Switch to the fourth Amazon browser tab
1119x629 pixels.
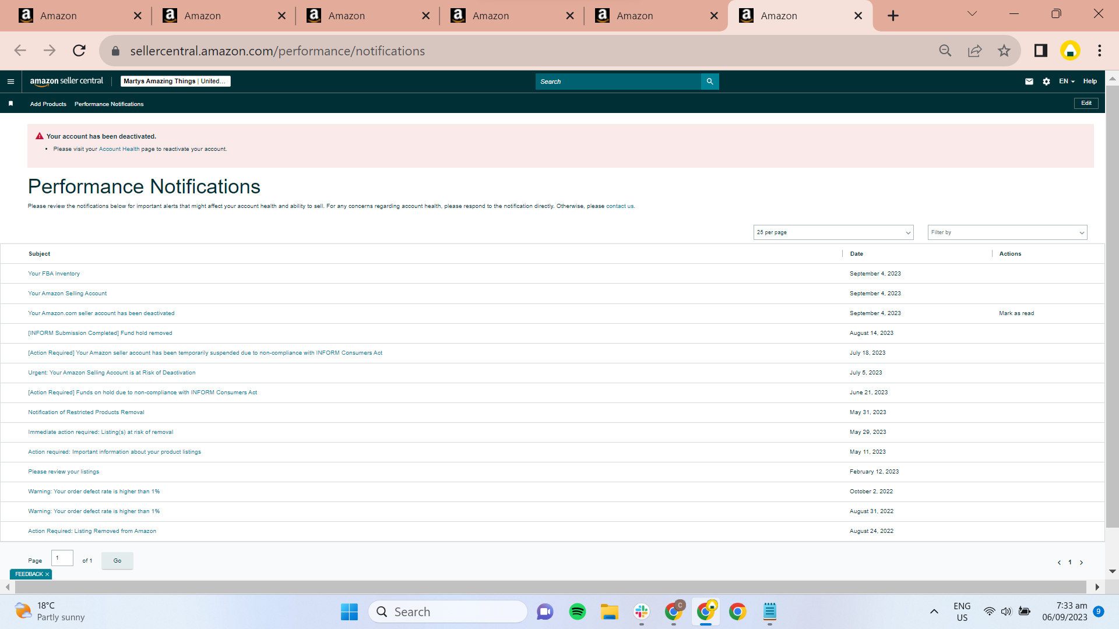pyautogui.click(x=511, y=16)
